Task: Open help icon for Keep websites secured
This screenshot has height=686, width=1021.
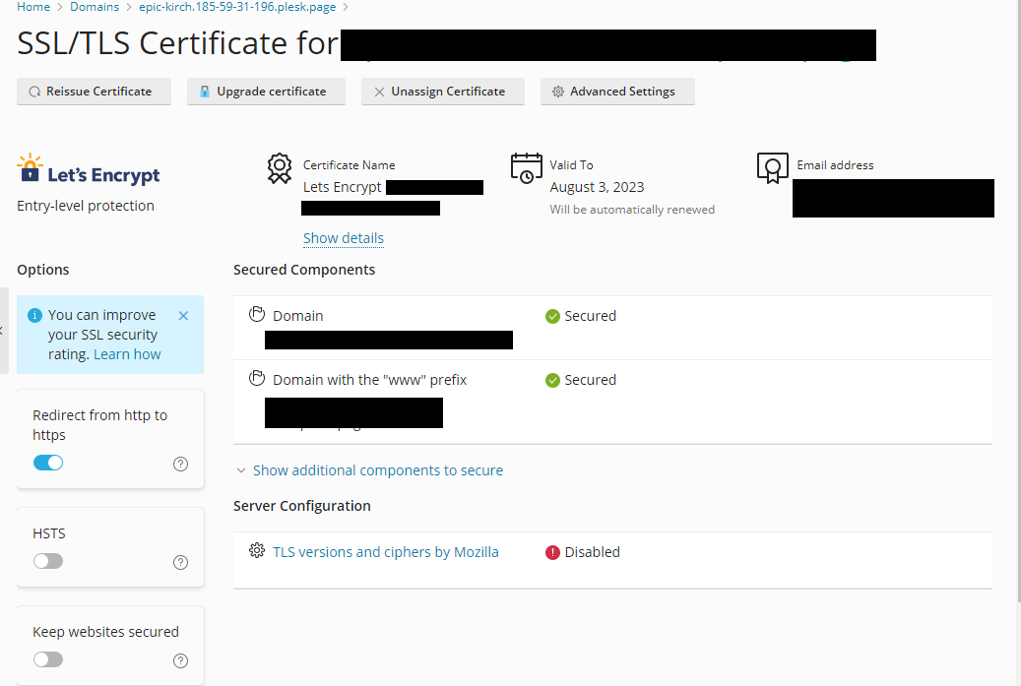Action: point(180,660)
